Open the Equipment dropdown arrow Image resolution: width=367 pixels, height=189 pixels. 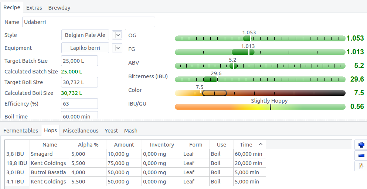click(117, 48)
